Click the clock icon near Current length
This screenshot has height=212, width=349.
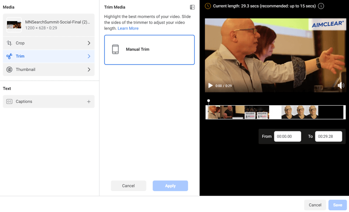point(208,6)
